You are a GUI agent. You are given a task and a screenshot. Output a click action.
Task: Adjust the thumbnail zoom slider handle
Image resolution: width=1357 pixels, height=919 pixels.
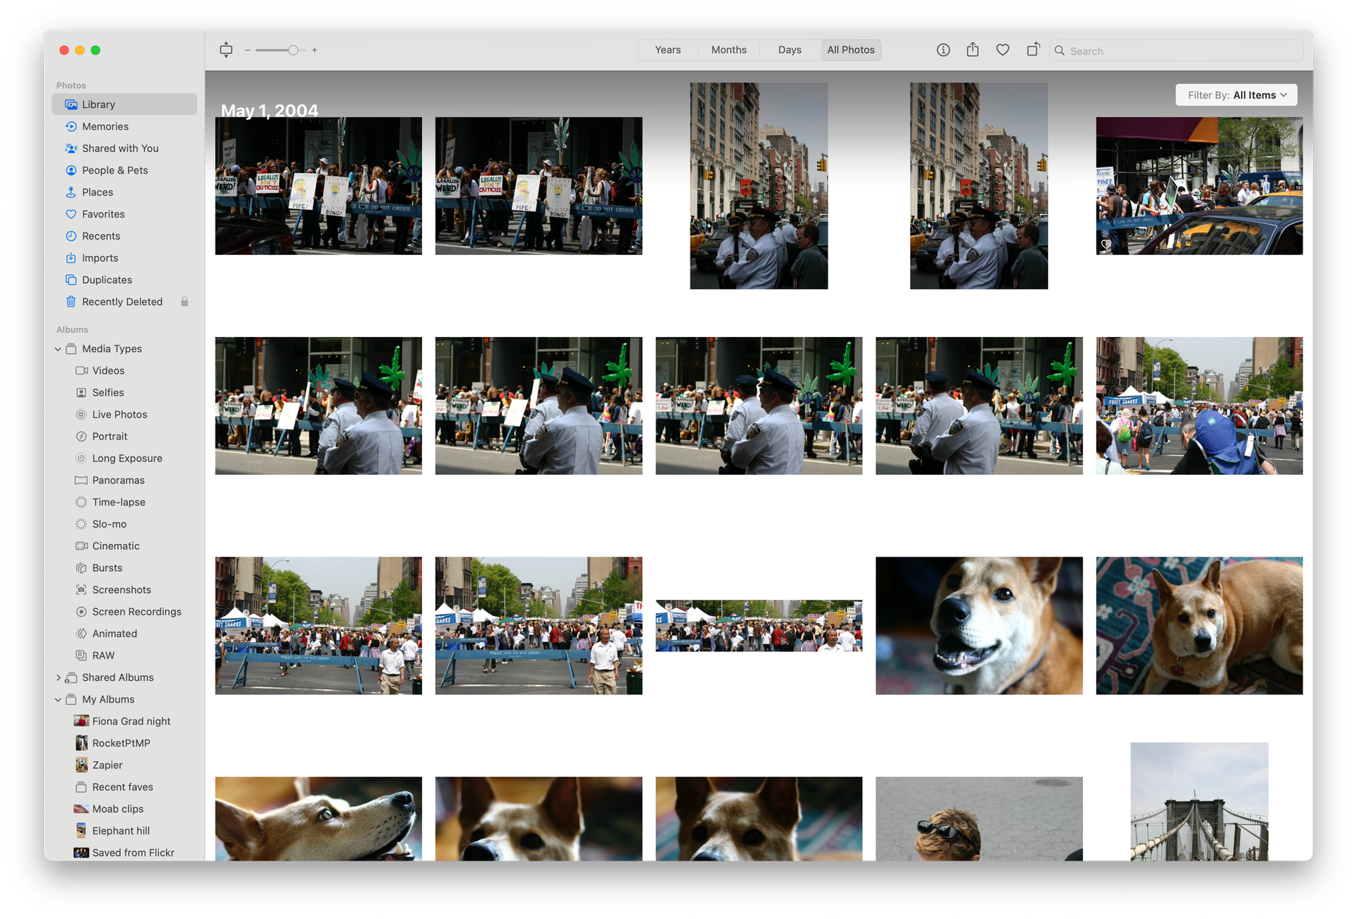point(293,50)
